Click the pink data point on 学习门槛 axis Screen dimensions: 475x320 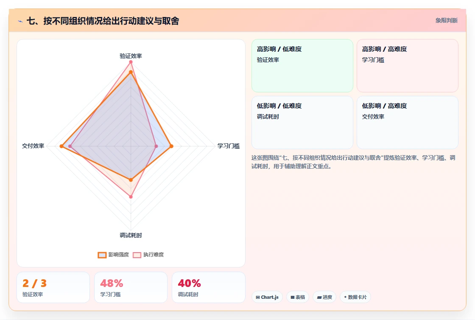pyautogui.click(x=156, y=146)
